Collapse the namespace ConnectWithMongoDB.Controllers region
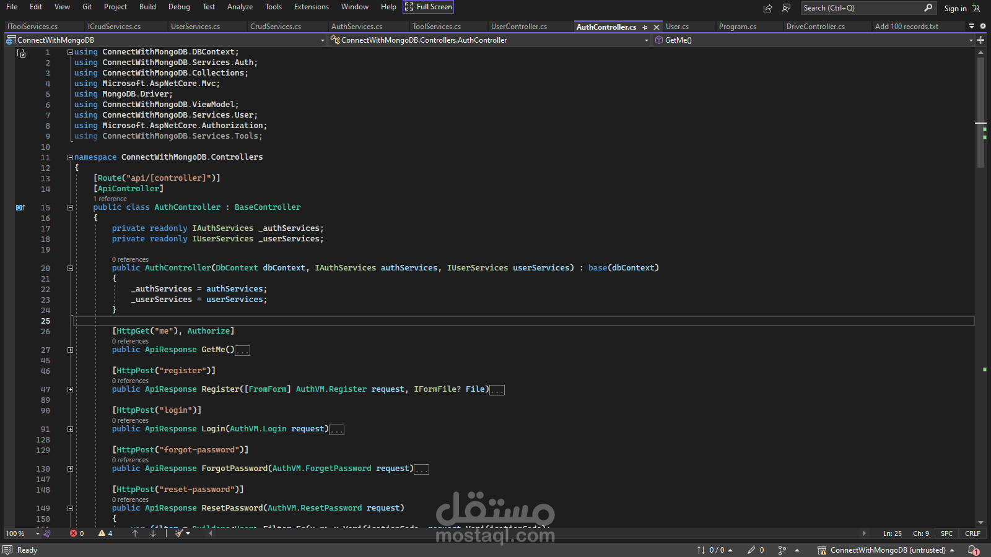 (x=70, y=157)
